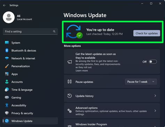The height and width of the screenshot is (127, 165).
Task: Click the pause icon beside Pause updates
Action: (x=70, y=82)
